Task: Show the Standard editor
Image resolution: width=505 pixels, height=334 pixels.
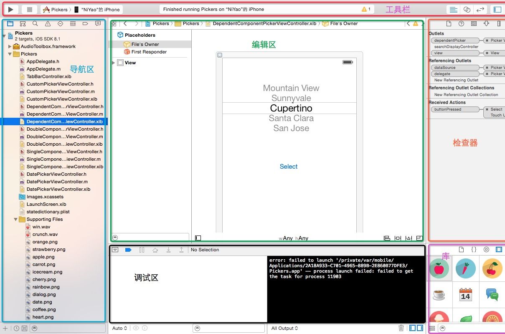Action: click(x=453, y=9)
